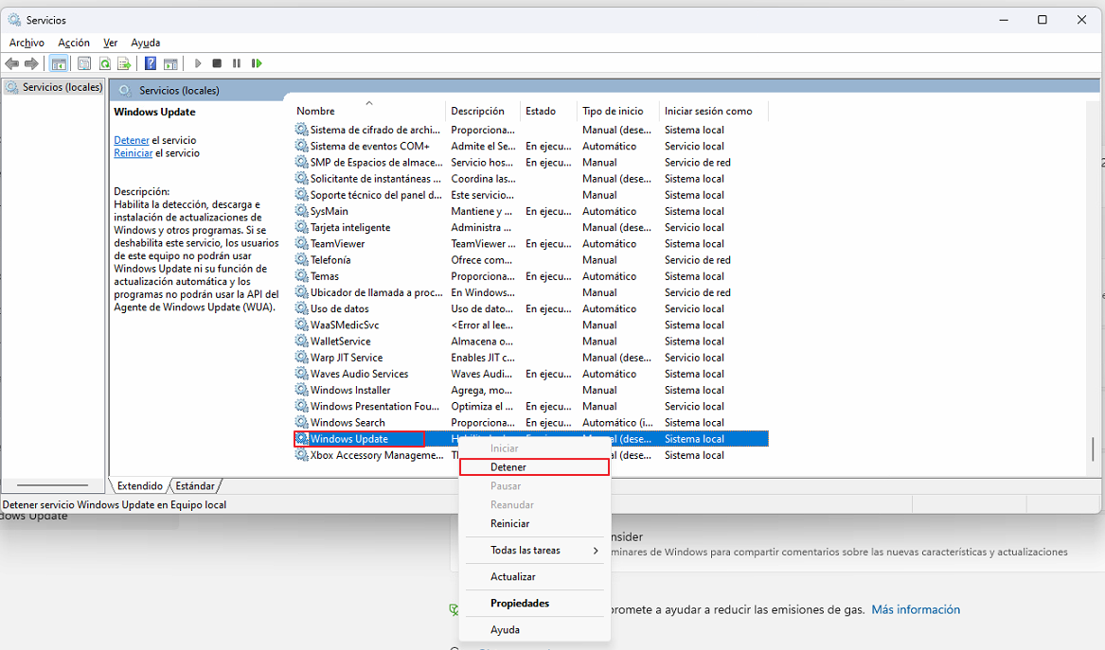This screenshot has height=650, width=1105.
Task: Open the Properties toolbar icon
Action: (x=84, y=63)
